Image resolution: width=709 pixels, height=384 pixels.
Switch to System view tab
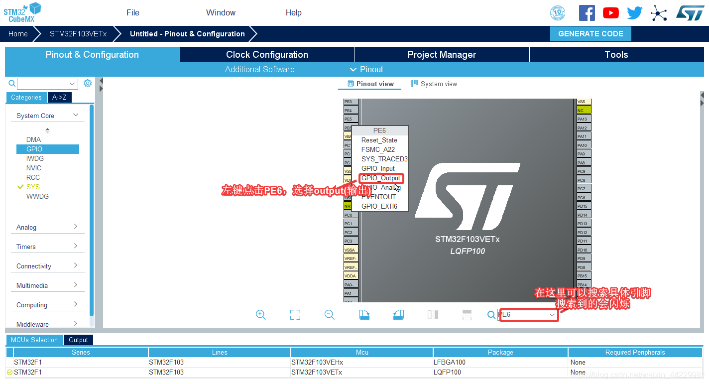click(434, 84)
